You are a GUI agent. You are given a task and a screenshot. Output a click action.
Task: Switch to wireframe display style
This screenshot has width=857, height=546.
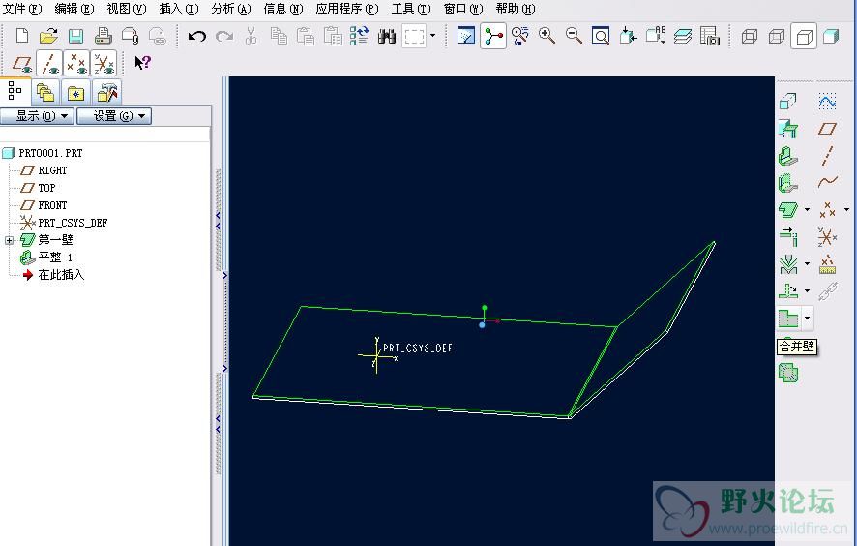tap(750, 36)
